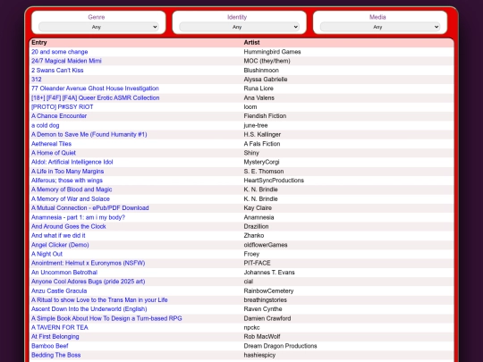The height and width of the screenshot is (362, 483).
Task: Select artist 'Kay Claire'
Action: tap(258, 208)
